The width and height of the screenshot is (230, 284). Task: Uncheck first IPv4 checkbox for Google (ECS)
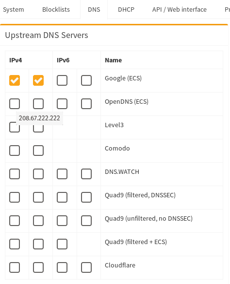point(15,80)
